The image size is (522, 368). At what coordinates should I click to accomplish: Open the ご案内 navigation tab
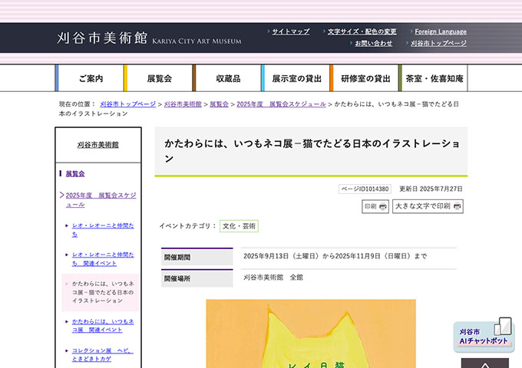point(90,78)
